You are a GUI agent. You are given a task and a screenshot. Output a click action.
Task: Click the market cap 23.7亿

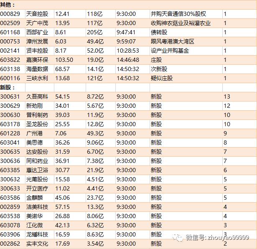(x=95, y=198)
